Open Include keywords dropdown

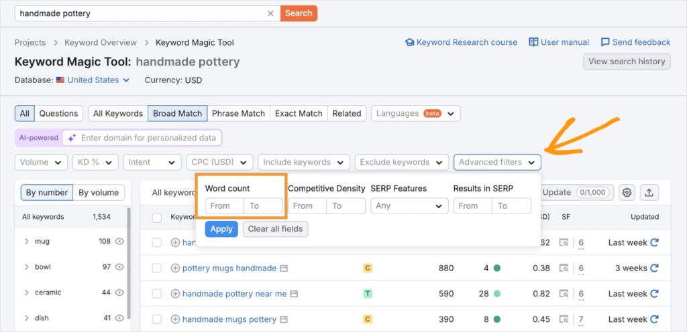pos(304,162)
